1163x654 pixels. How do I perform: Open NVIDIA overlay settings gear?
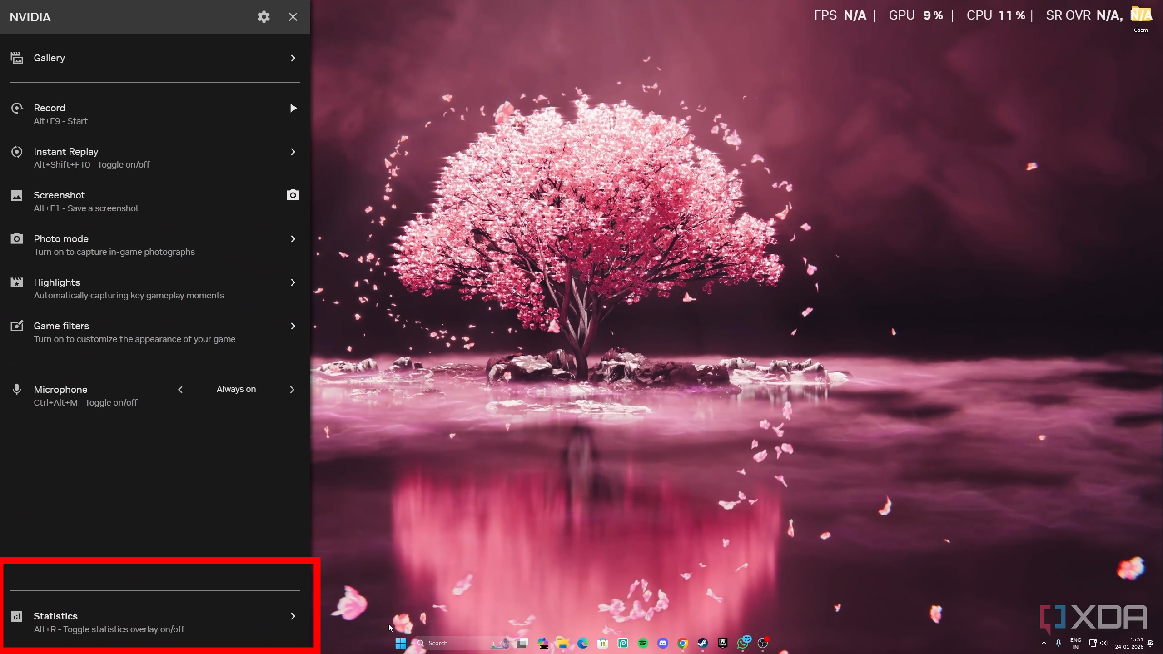point(264,17)
